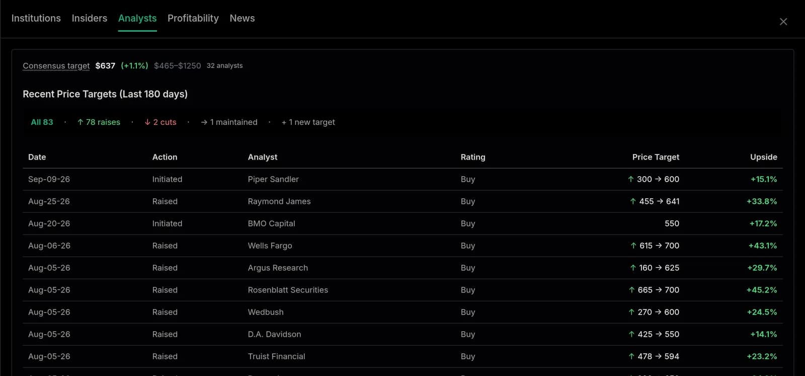Click the Upside column header
This screenshot has width=805, height=376.
pos(763,157)
